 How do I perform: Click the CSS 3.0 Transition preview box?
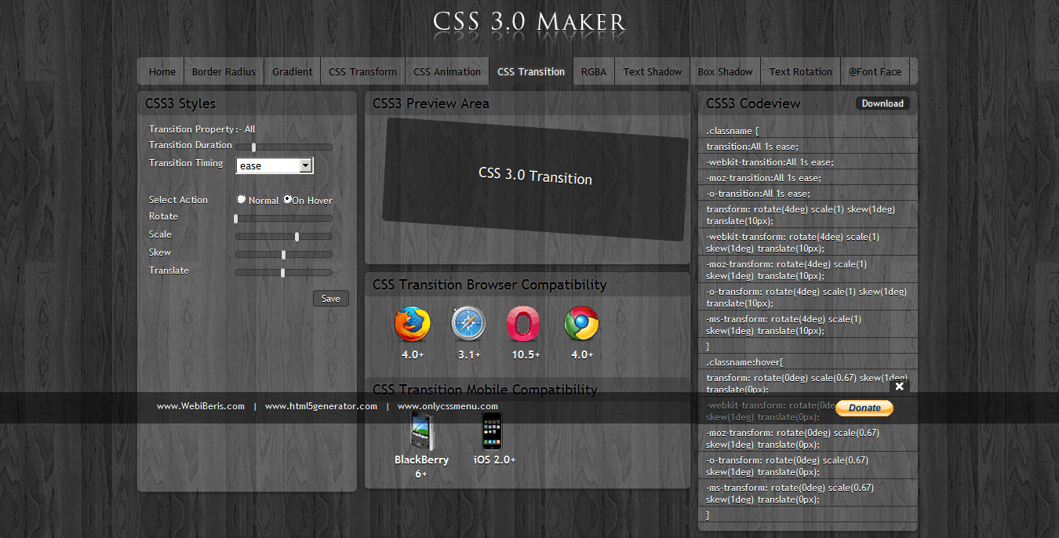(x=535, y=180)
